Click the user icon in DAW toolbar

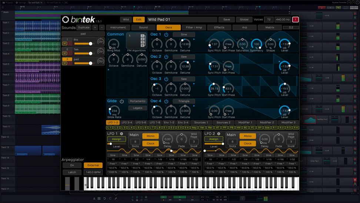[x=94, y=199]
